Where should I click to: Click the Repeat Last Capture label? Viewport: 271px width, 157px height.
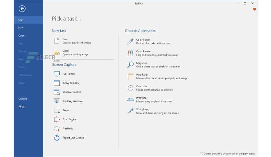pyautogui.click(x=73, y=138)
